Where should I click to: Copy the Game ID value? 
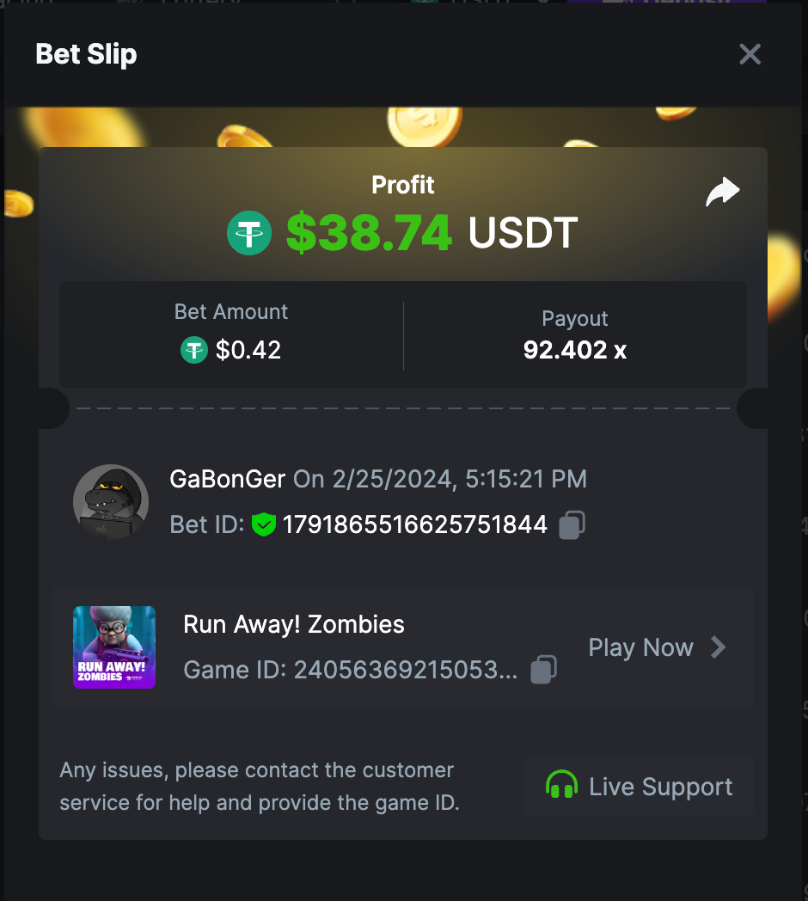click(x=543, y=670)
